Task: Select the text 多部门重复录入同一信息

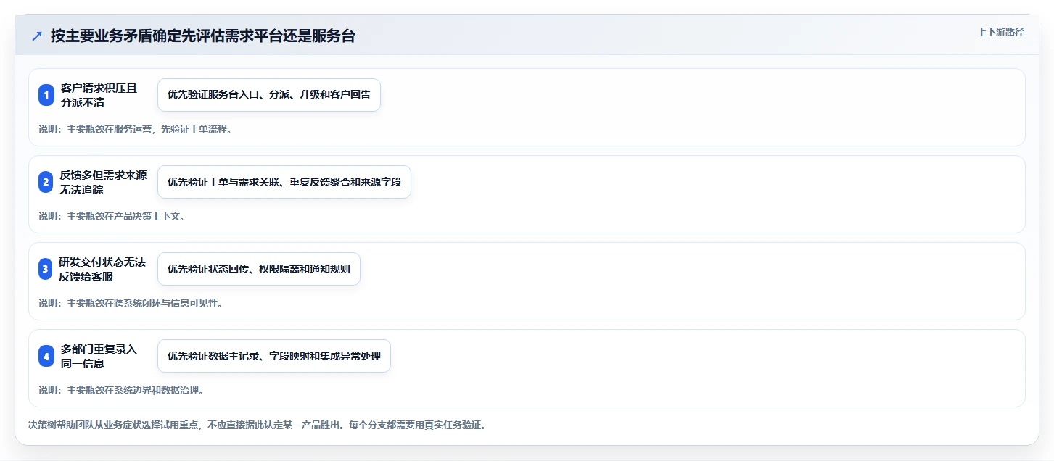Action: [99, 356]
